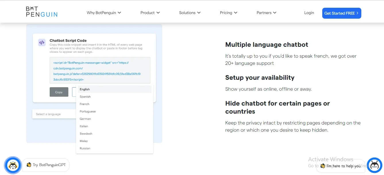
Task: Select Russian from the language list
Action: pyautogui.click(x=115, y=148)
